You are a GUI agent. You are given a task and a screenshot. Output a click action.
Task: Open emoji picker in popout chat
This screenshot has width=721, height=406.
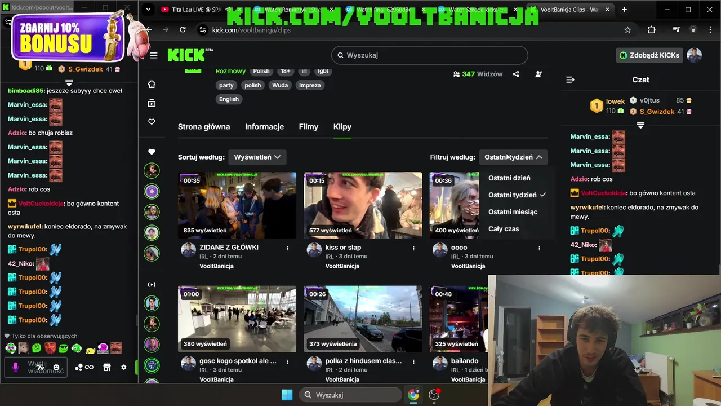pyautogui.click(x=56, y=368)
